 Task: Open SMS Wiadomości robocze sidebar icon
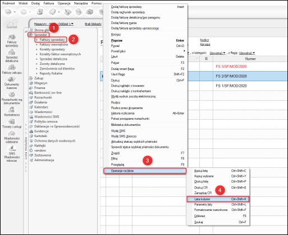click(12, 148)
